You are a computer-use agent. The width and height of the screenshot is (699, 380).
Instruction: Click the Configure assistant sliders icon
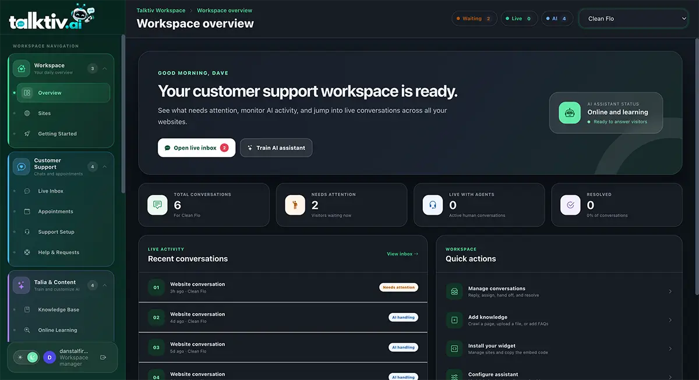(454, 377)
